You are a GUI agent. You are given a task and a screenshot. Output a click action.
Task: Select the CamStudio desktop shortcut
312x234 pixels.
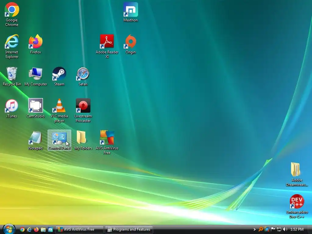tap(36, 108)
